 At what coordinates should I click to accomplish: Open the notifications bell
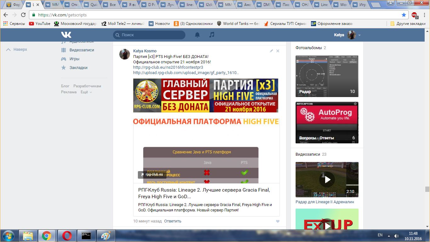197,35
